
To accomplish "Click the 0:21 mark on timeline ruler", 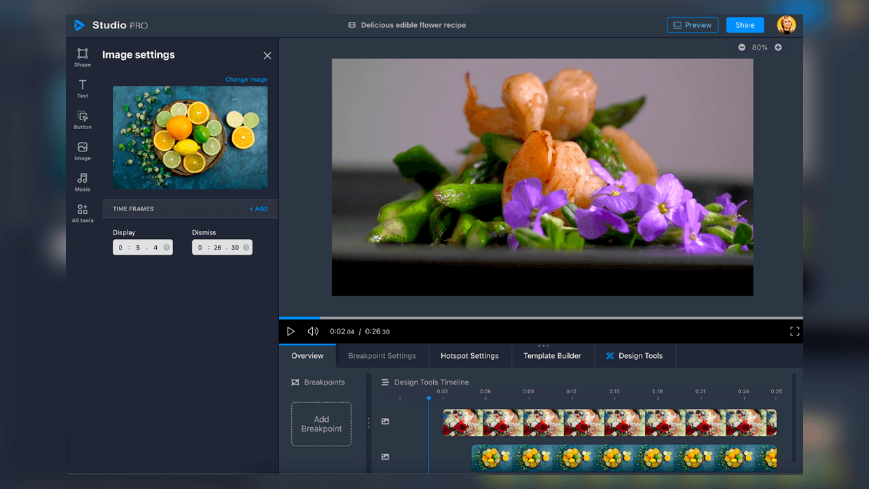I will point(701,391).
